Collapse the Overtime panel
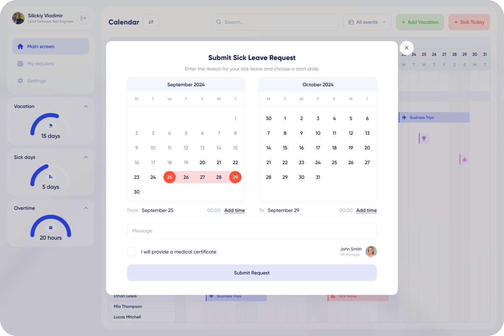The width and height of the screenshot is (504, 336). pyautogui.click(x=86, y=208)
